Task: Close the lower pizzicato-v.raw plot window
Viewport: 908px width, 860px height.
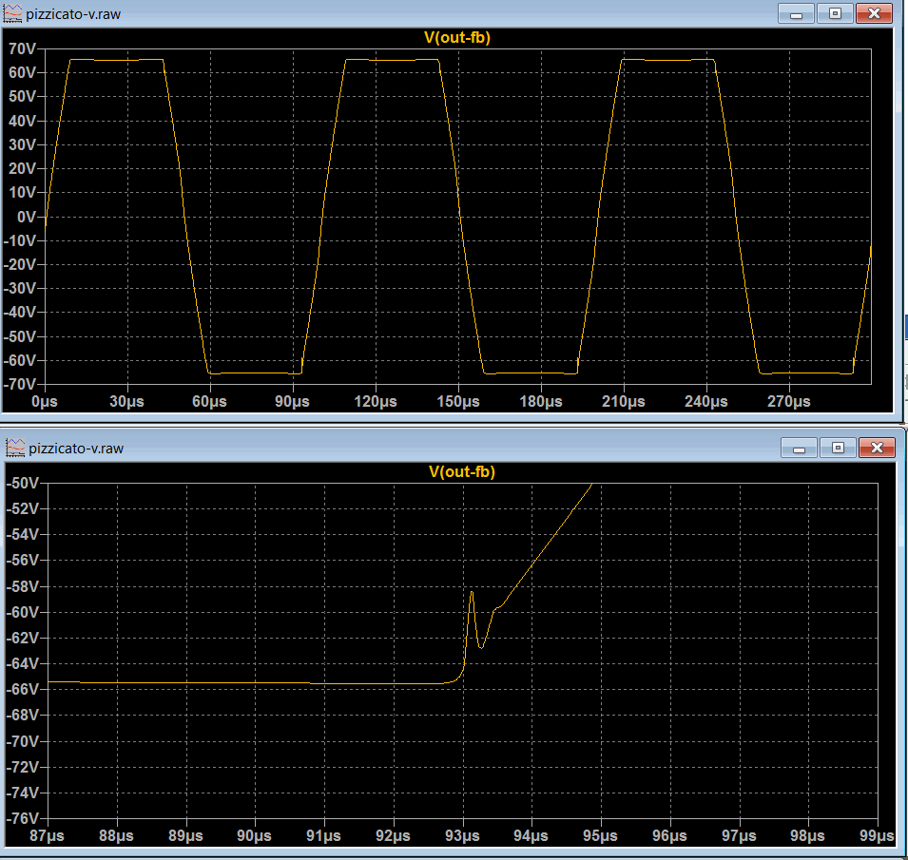Action: click(x=877, y=448)
